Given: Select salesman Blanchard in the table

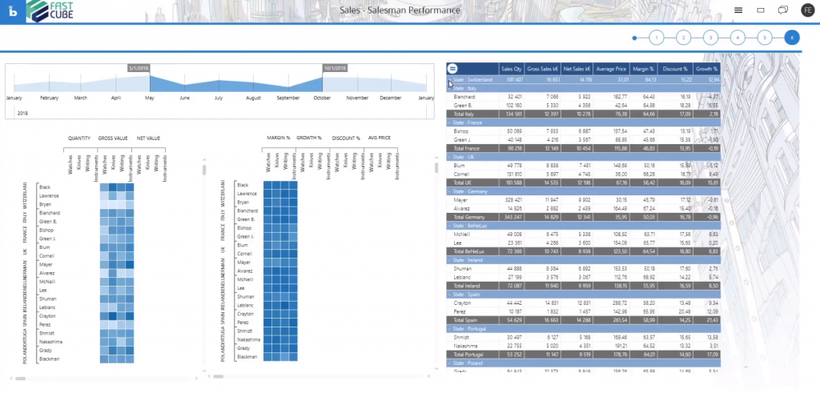Looking at the screenshot, I should [x=466, y=96].
